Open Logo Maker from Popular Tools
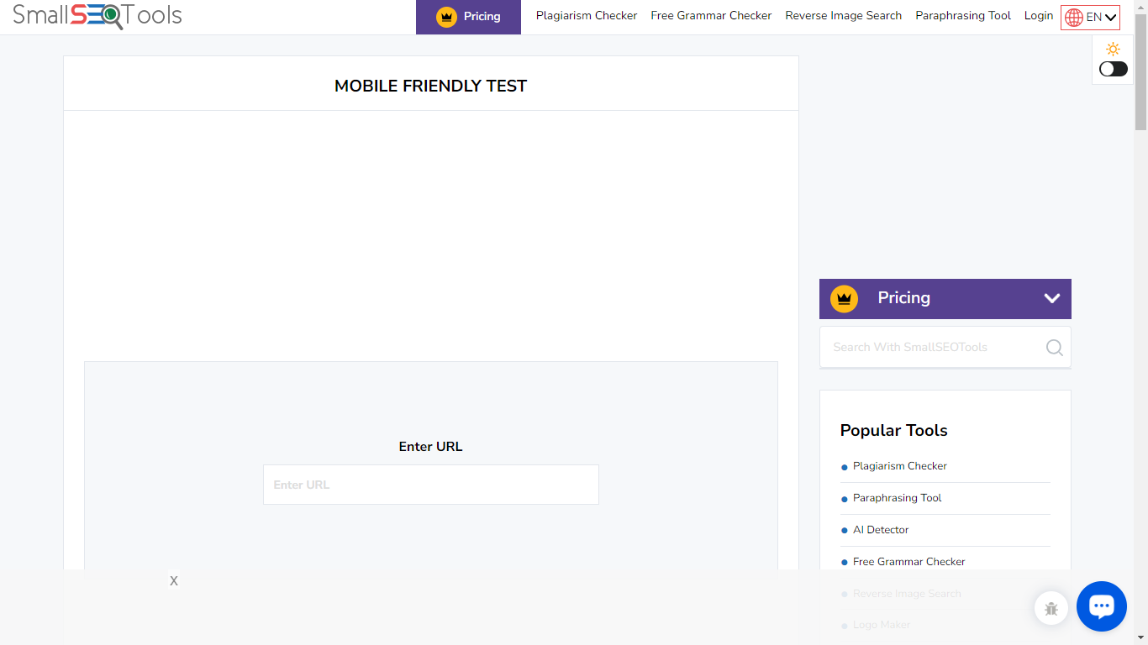 coord(882,625)
